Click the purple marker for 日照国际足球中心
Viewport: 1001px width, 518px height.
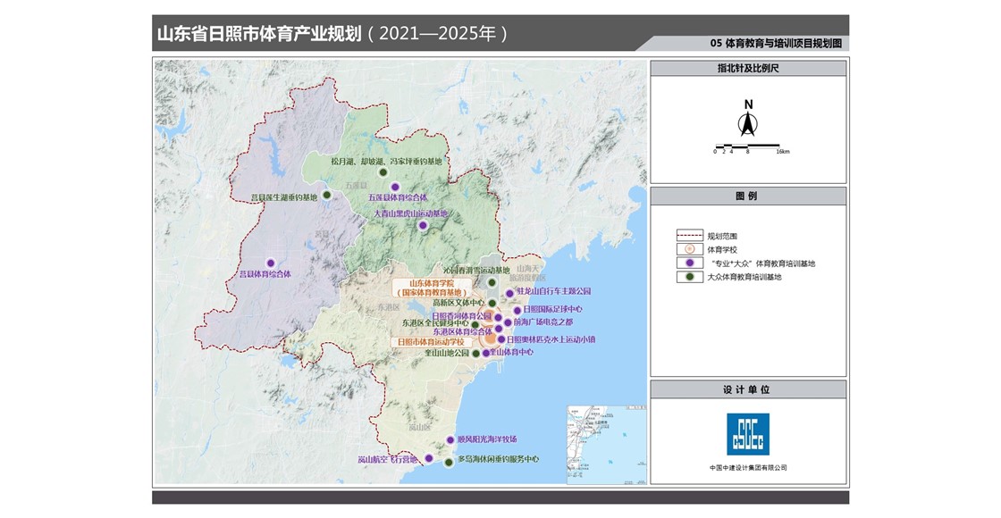517,310
